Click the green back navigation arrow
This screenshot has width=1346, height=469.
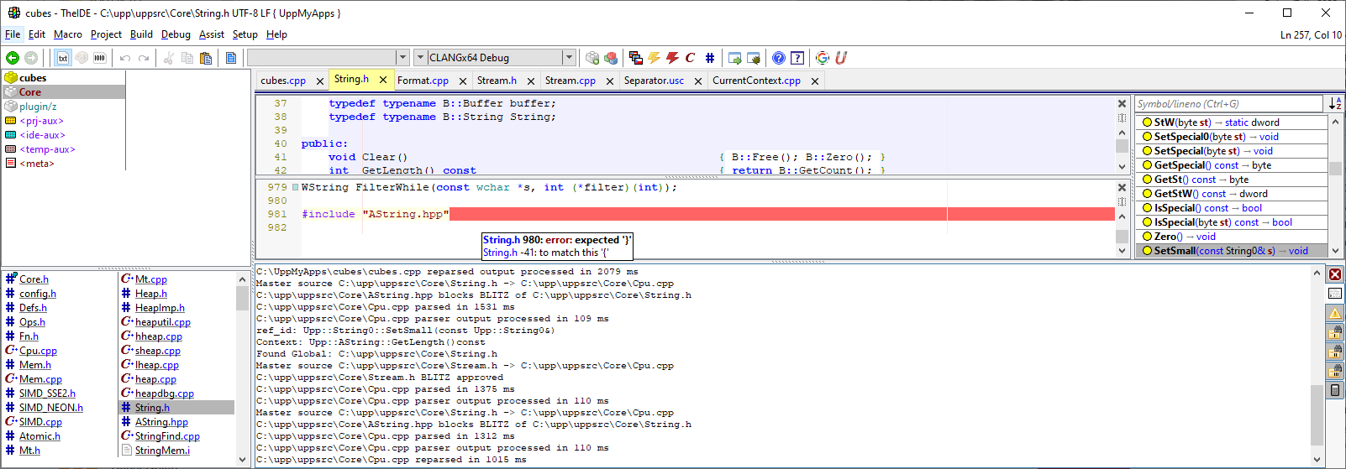[x=13, y=58]
